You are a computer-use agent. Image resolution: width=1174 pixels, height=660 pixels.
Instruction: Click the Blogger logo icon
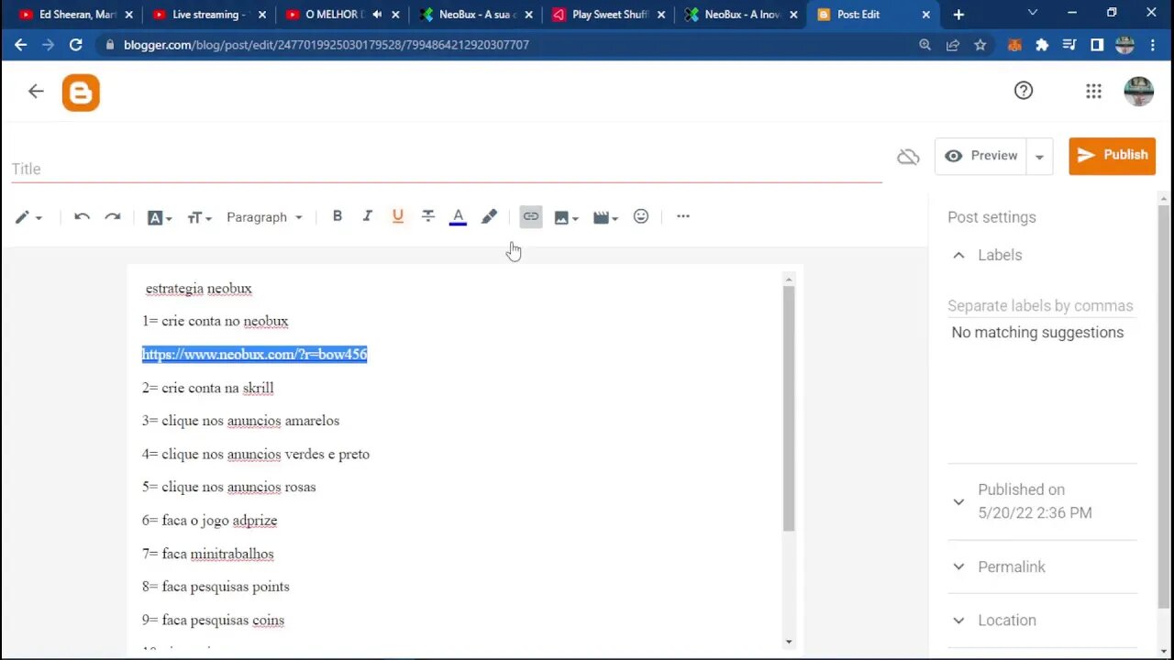click(81, 93)
